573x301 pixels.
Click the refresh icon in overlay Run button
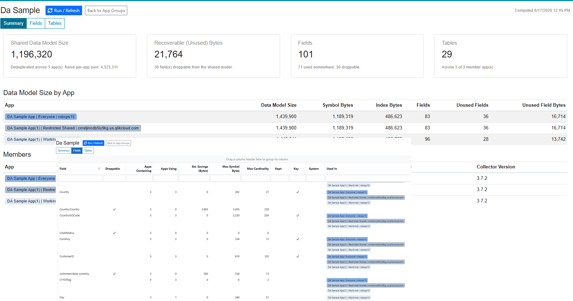(x=85, y=143)
